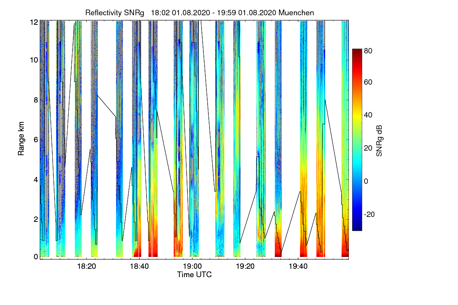This screenshot has width=458, height=305.
Task: Click the '19:00' time tick label
Action: click(193, 266)
